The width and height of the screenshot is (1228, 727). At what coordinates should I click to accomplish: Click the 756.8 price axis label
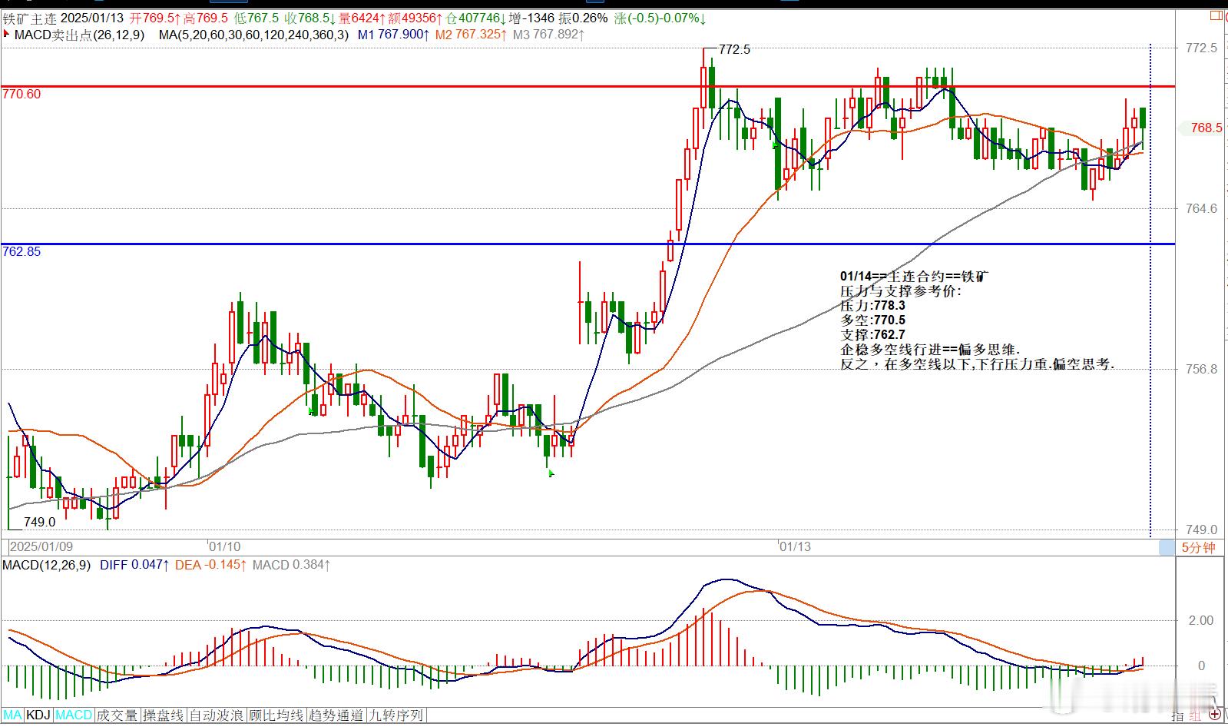coord(1202,369)
